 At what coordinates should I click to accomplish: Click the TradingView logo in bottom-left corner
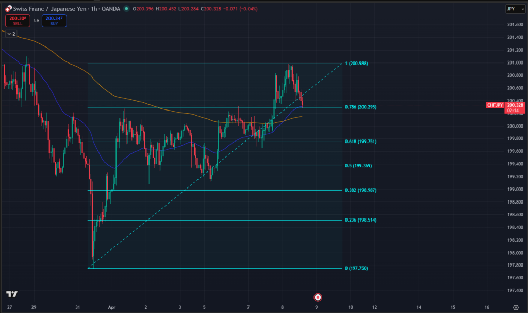pyautogui.click(x=11, y=293)
